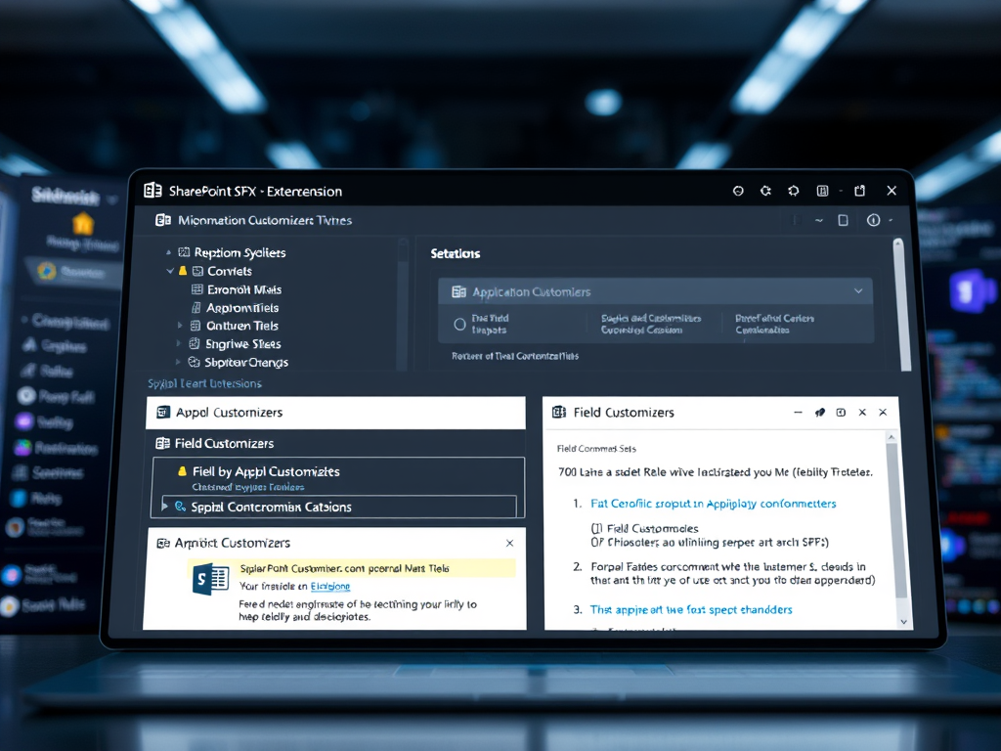Select Engriwe Slies in the tree
Image resolution: width=1001 pixels, height=751 pixels.
point(242,344)
